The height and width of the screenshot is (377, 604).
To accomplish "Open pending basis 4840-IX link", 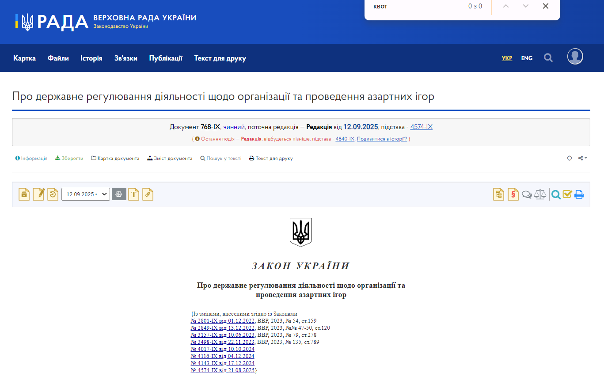I will pos(345,139).
